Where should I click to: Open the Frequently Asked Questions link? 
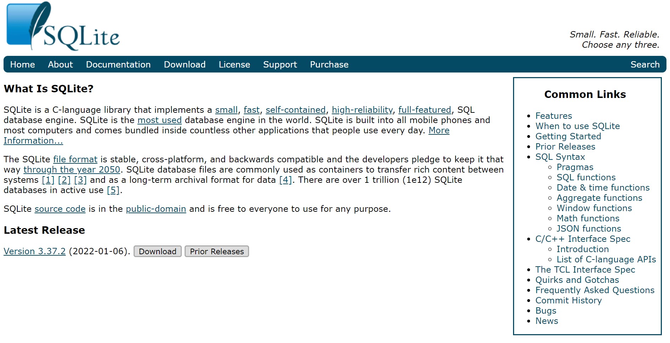point(595,290)
